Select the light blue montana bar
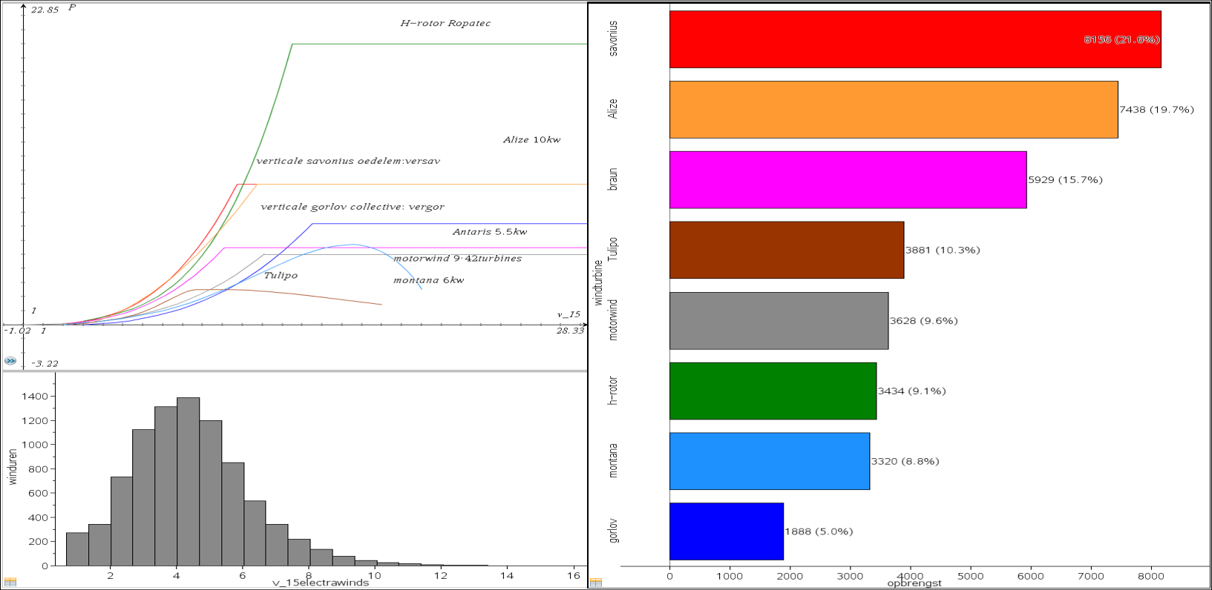Viewport: 1212px width, 590px height. click(x=770, y=461)
